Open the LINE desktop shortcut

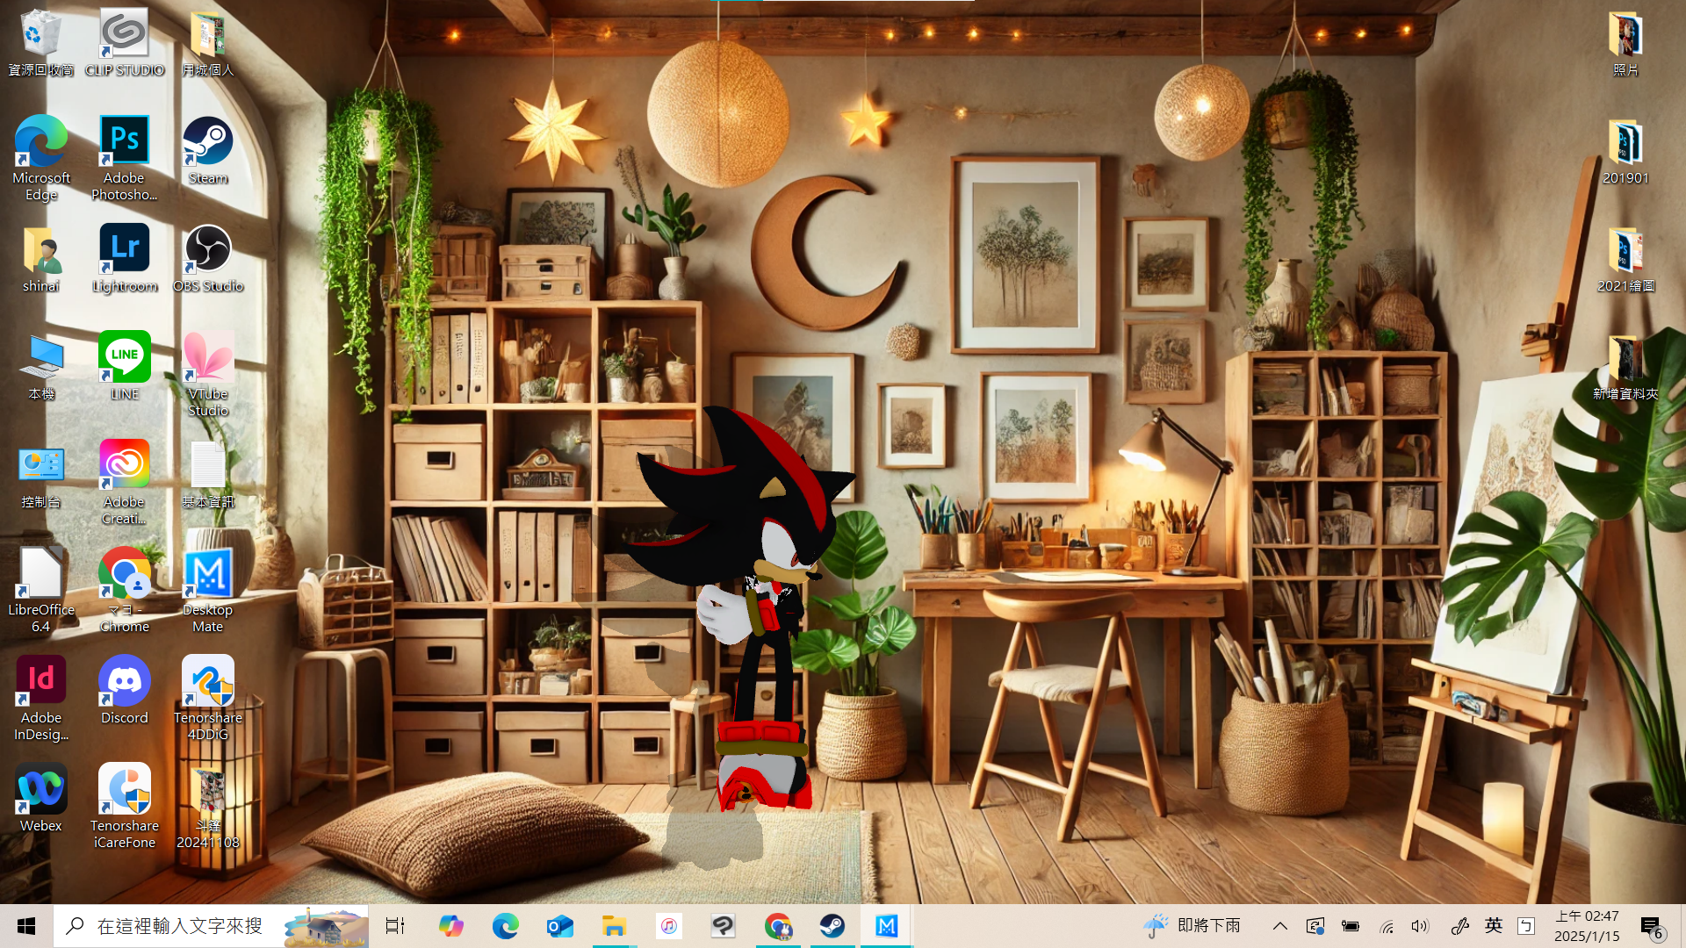click(124, 366)
